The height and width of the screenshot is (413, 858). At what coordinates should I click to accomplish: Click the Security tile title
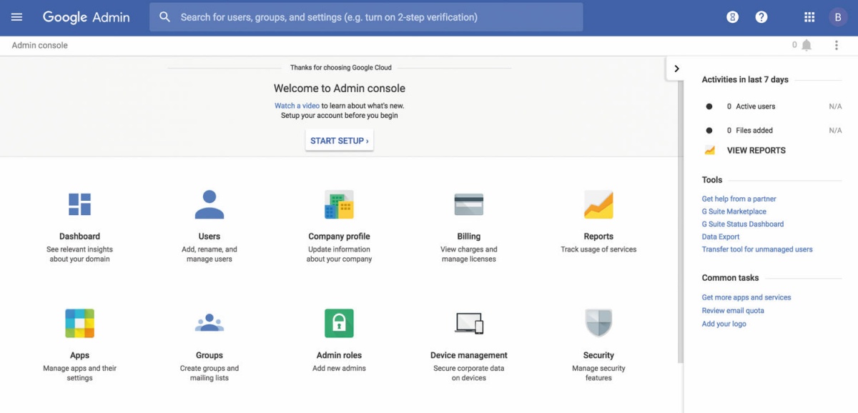(598, 355)
